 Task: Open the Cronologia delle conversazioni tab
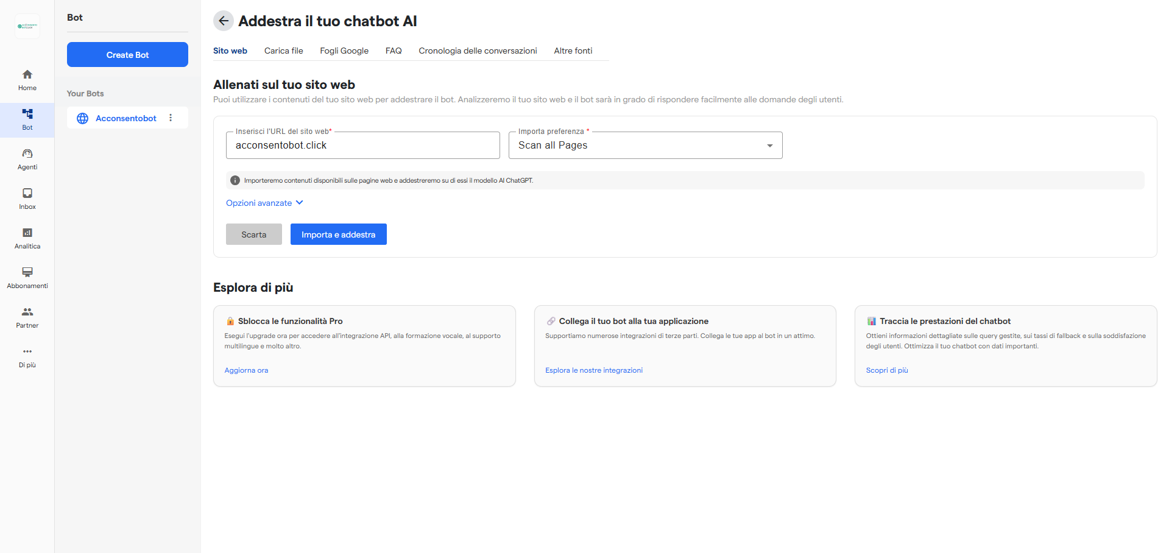[x=477, y=51]
